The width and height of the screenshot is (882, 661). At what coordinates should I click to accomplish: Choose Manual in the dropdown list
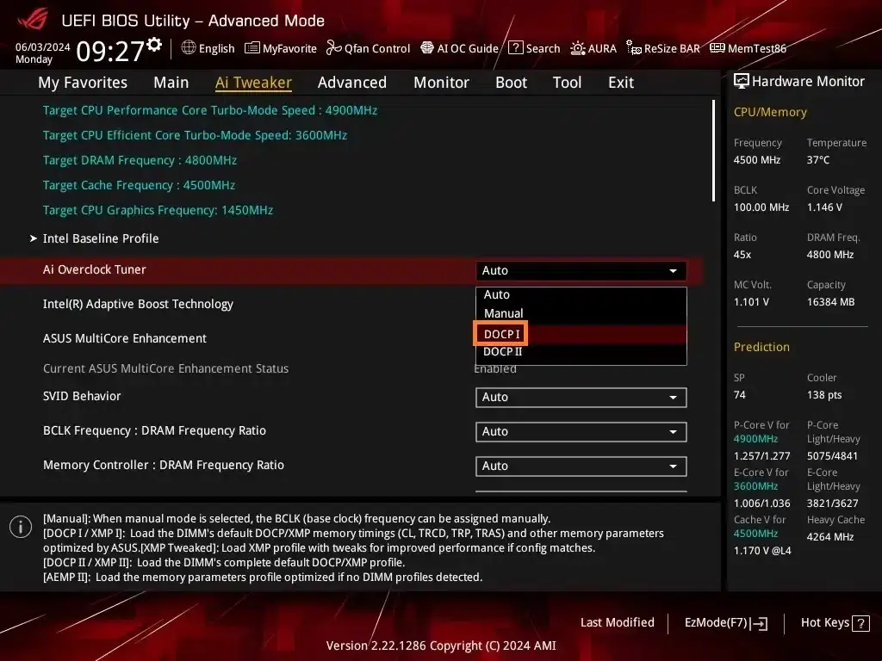coord(581,313)
